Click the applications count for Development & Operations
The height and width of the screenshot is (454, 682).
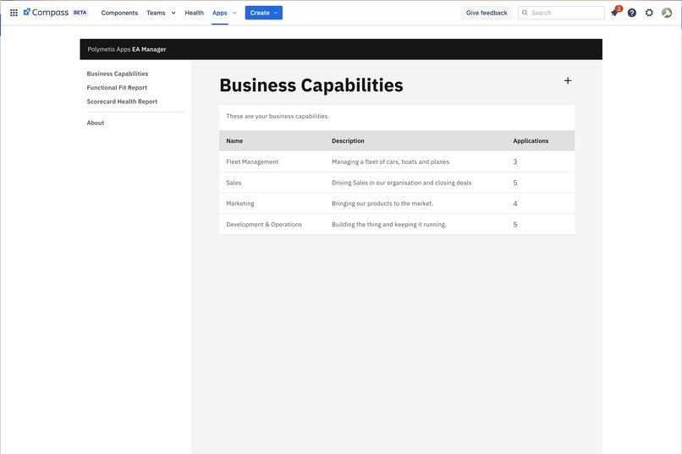tap(515, 224)
